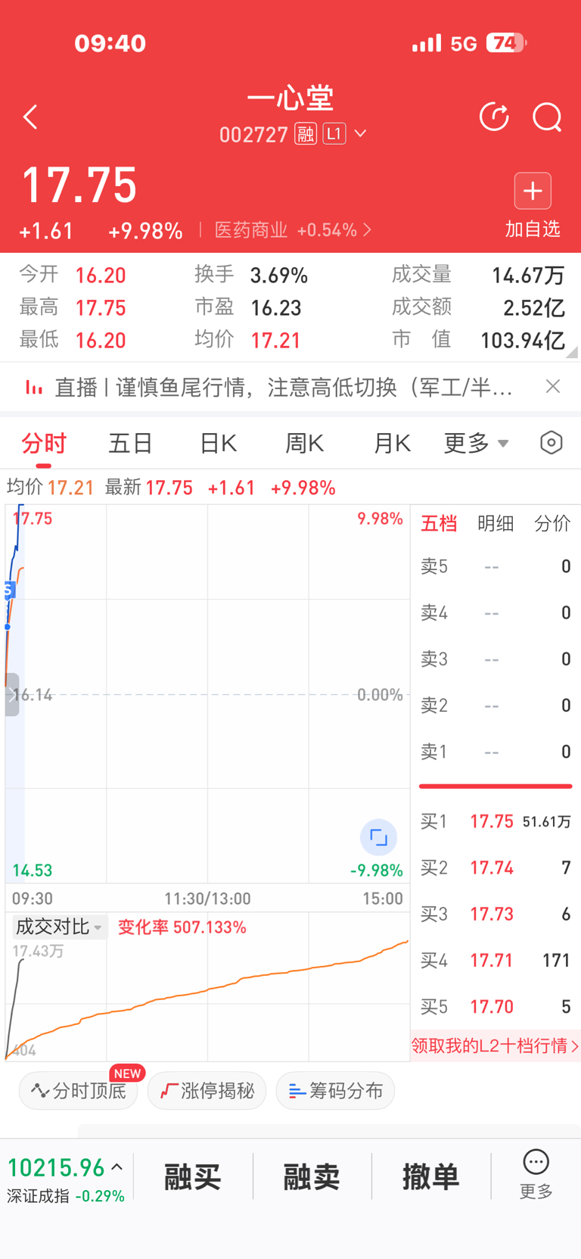Image resolution: width=581 pixels, height=1259 pixels.
Task: Select 卖5 order book row
Action: pos(496,566)
